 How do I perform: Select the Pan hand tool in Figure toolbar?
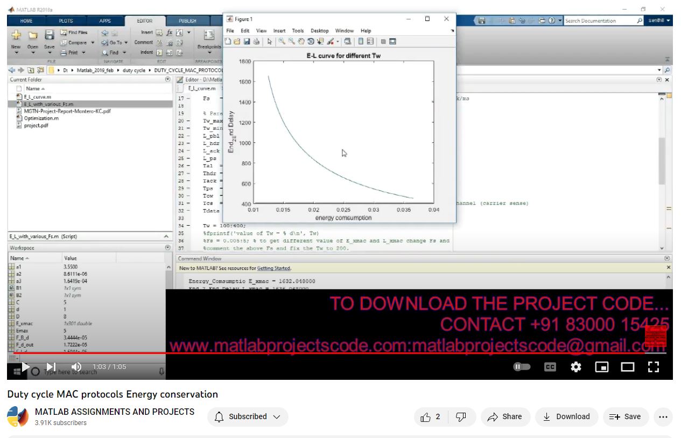301,41
